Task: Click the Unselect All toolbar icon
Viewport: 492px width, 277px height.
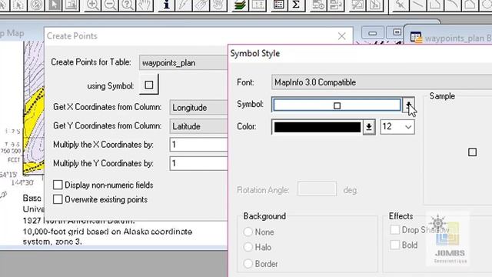Action: (36, 5)
